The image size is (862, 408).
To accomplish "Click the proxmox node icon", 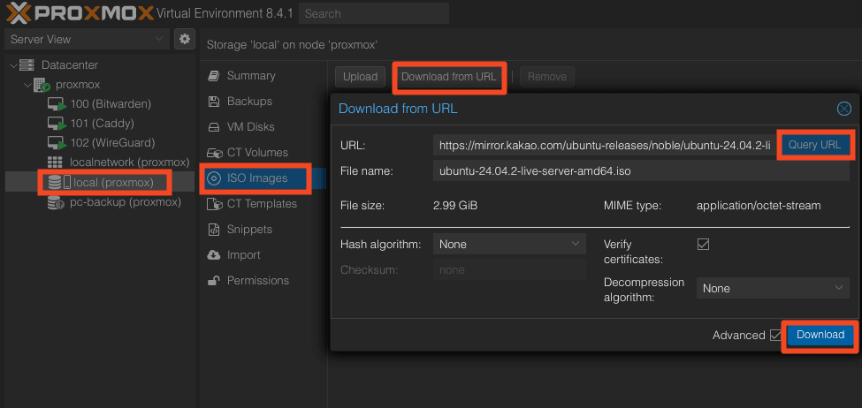I will 42,85.
